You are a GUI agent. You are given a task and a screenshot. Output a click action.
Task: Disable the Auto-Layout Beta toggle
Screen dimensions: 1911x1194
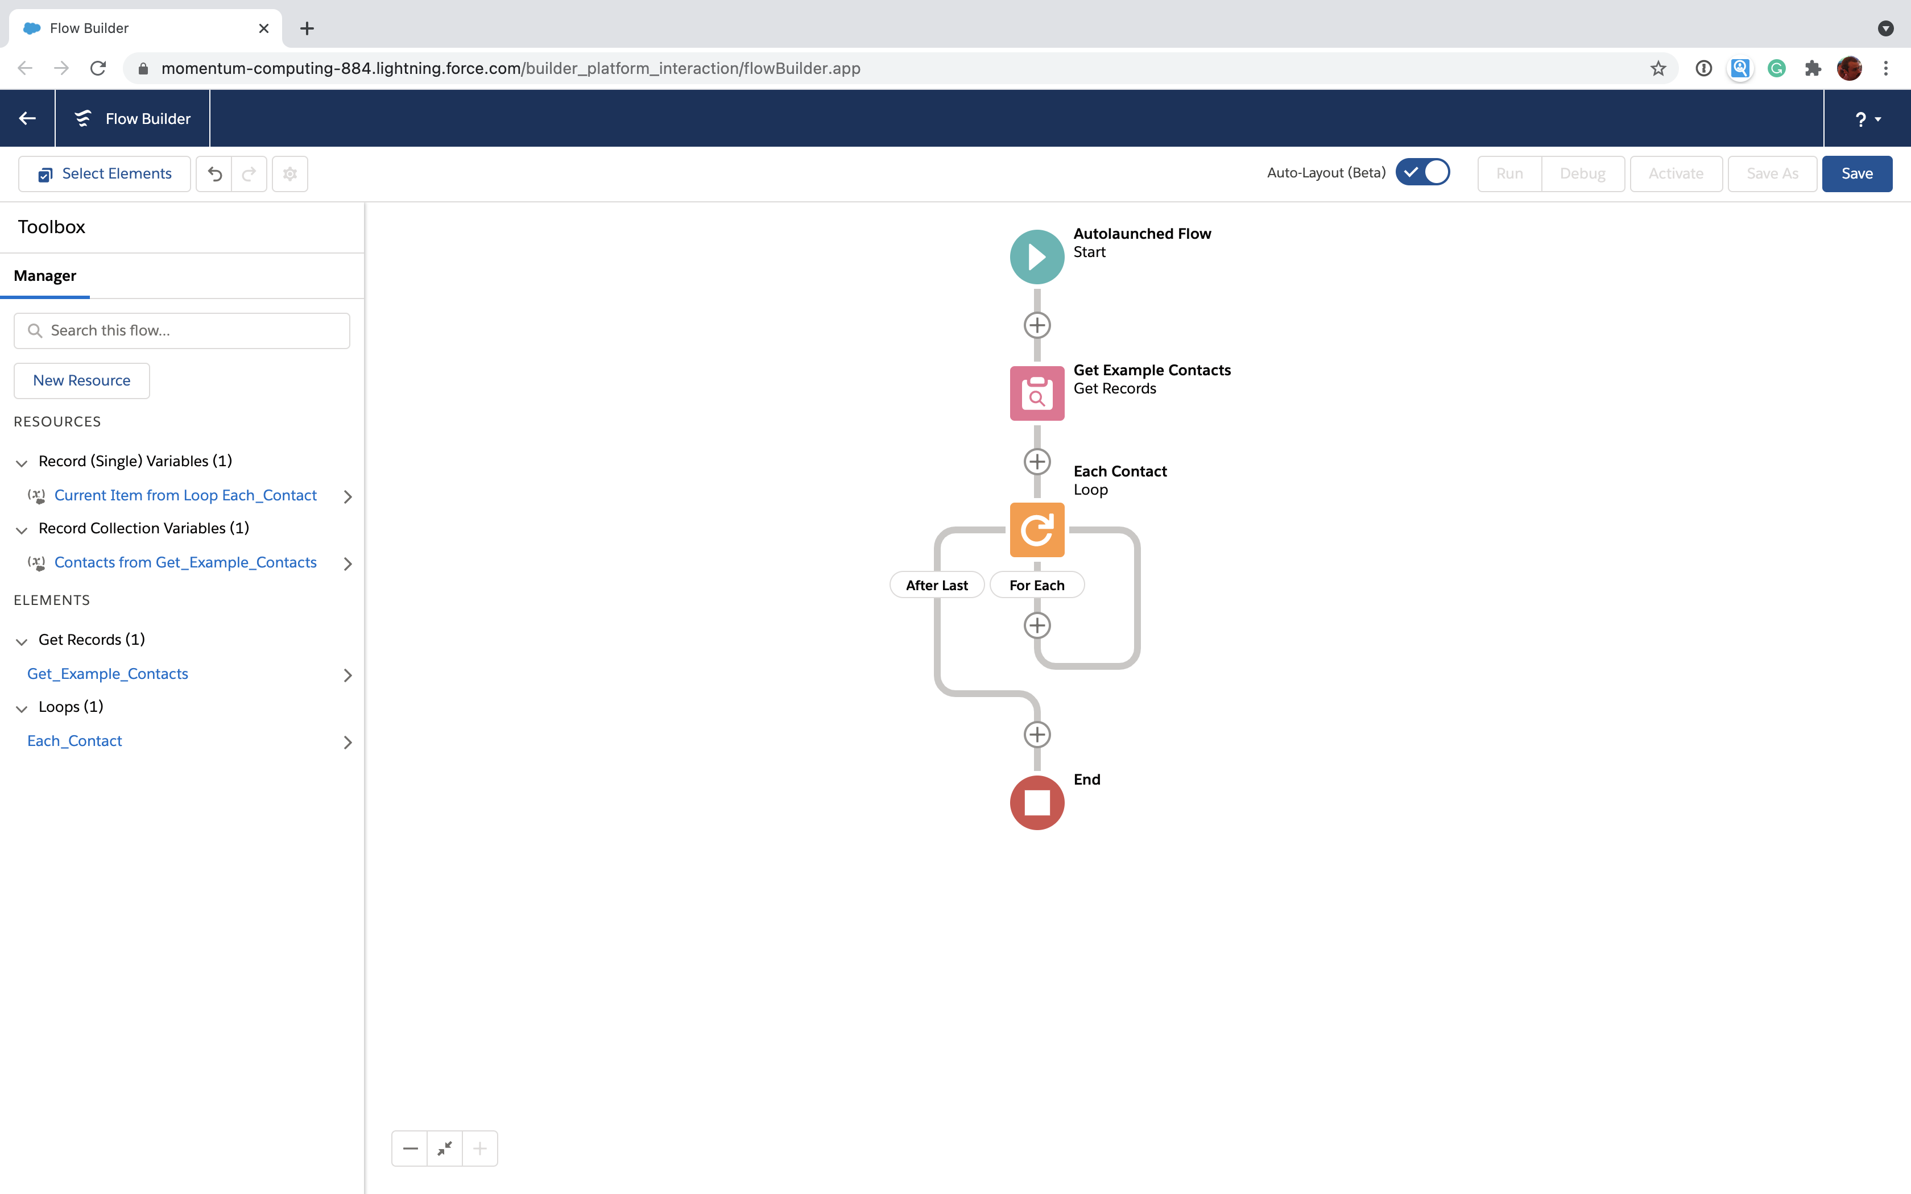[1424, 171]
